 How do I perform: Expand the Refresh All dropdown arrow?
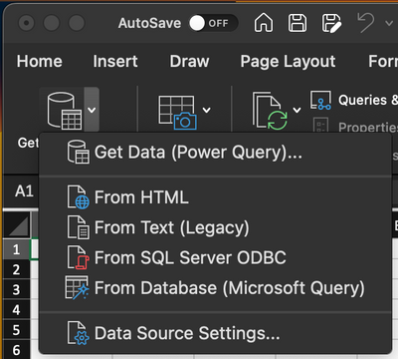[x=297, y=110]
